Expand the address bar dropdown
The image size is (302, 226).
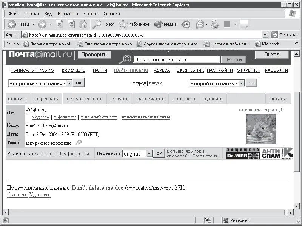click(265, 35)
